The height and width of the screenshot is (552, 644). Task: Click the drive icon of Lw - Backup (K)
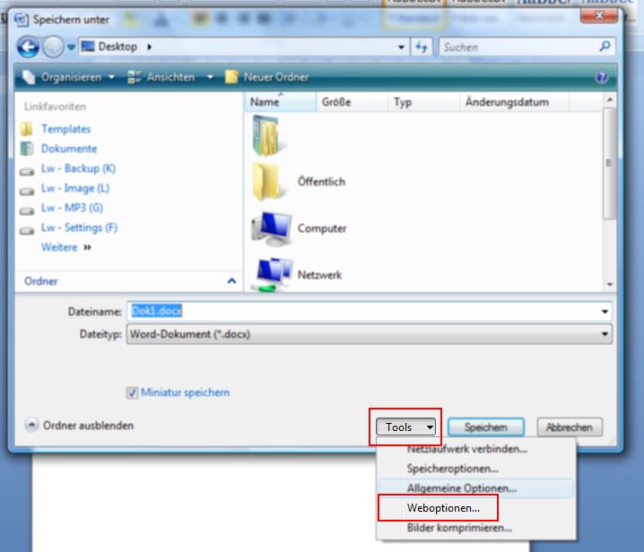(x=27, y=171)
